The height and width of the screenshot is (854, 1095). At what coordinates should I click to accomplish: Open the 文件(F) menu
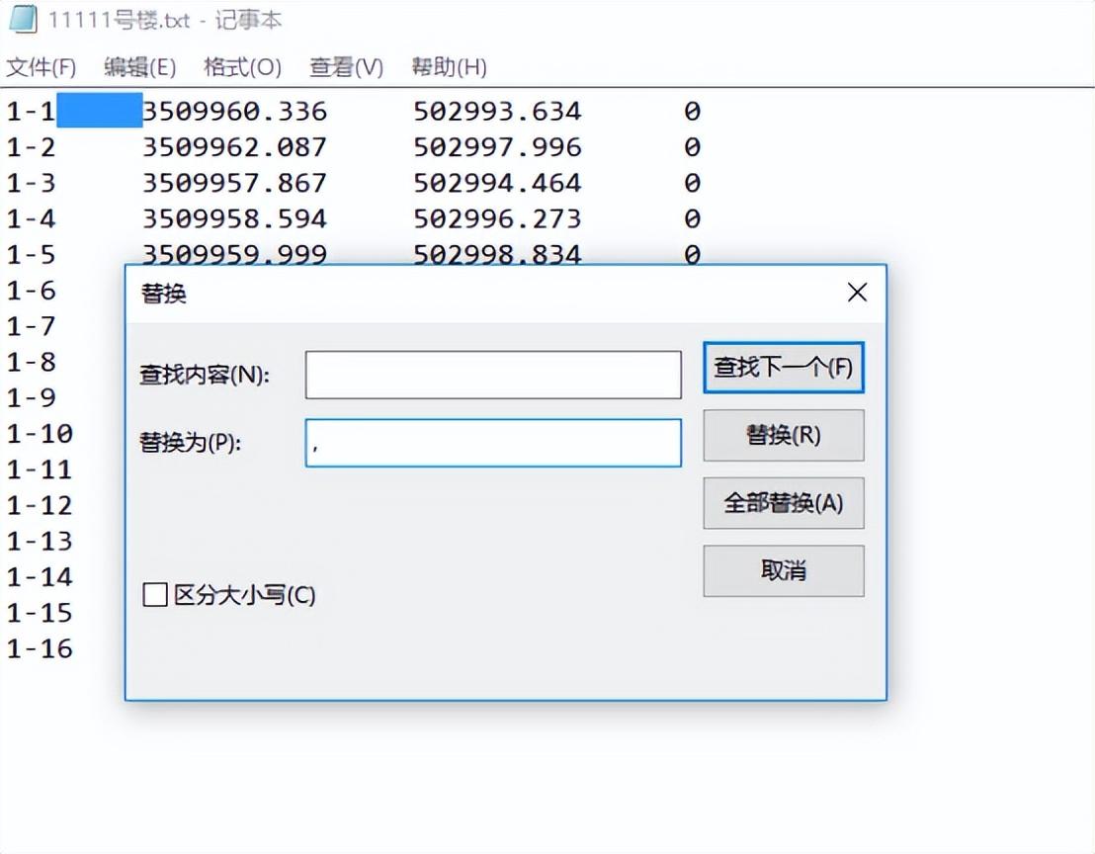click(x=41, y=66)
